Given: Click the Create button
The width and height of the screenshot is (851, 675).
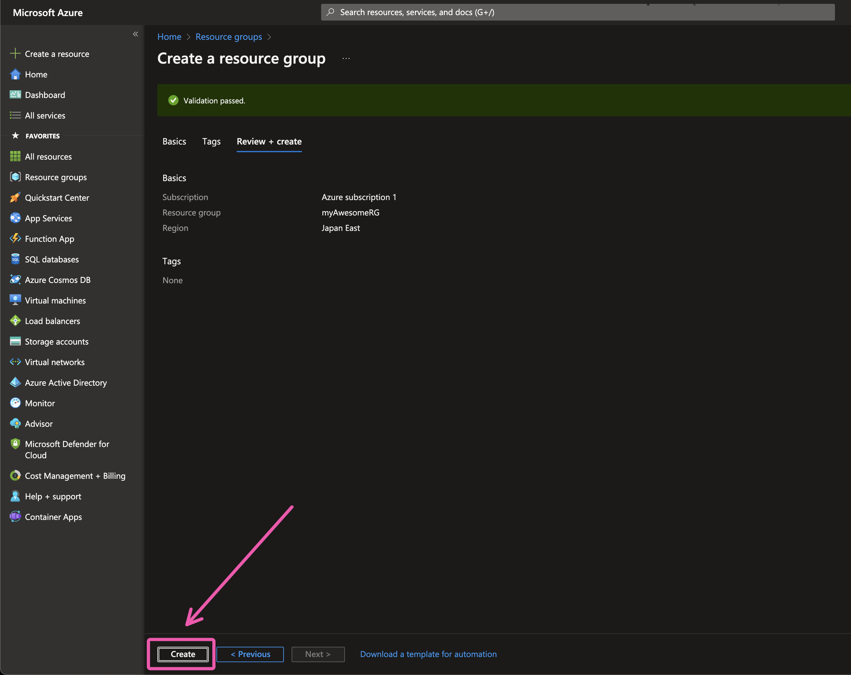Looking at the screenshot, I should point(183,654).
